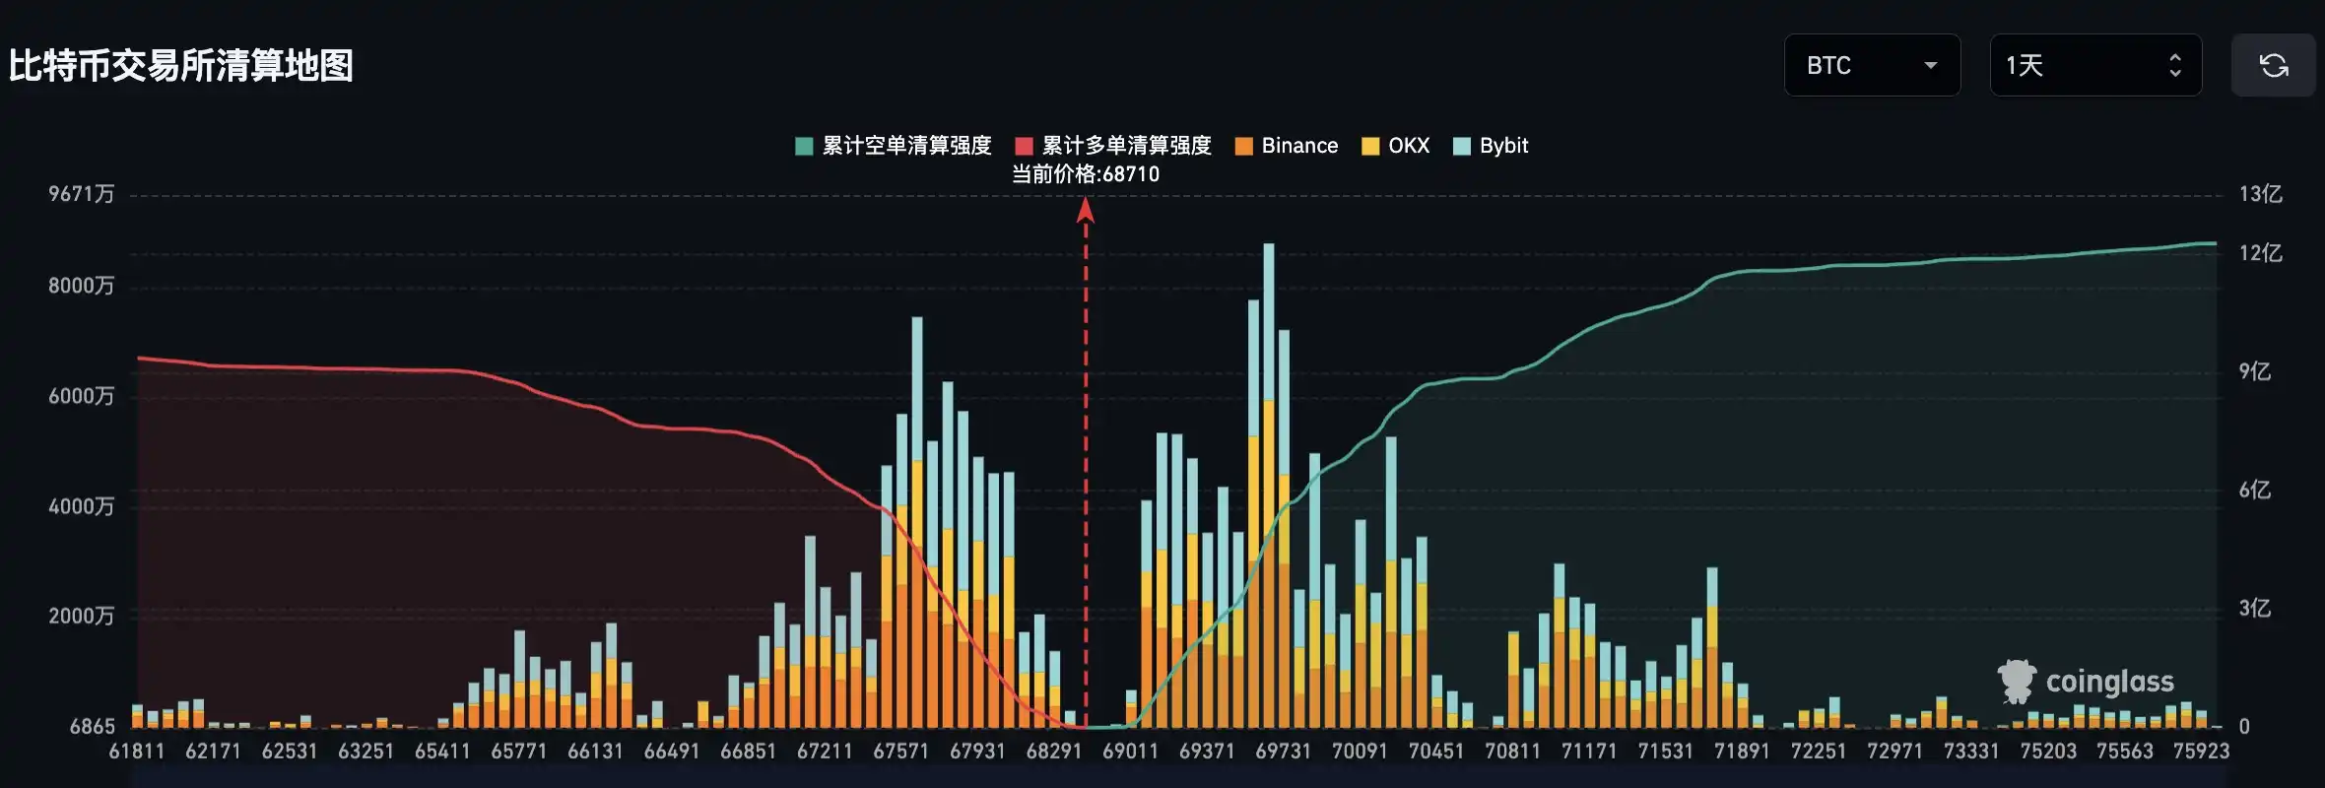Viewport: 2325px width, 788px height.
Task: Click the coinglass mascot logo icon
Action: (x=2016, y=682)
